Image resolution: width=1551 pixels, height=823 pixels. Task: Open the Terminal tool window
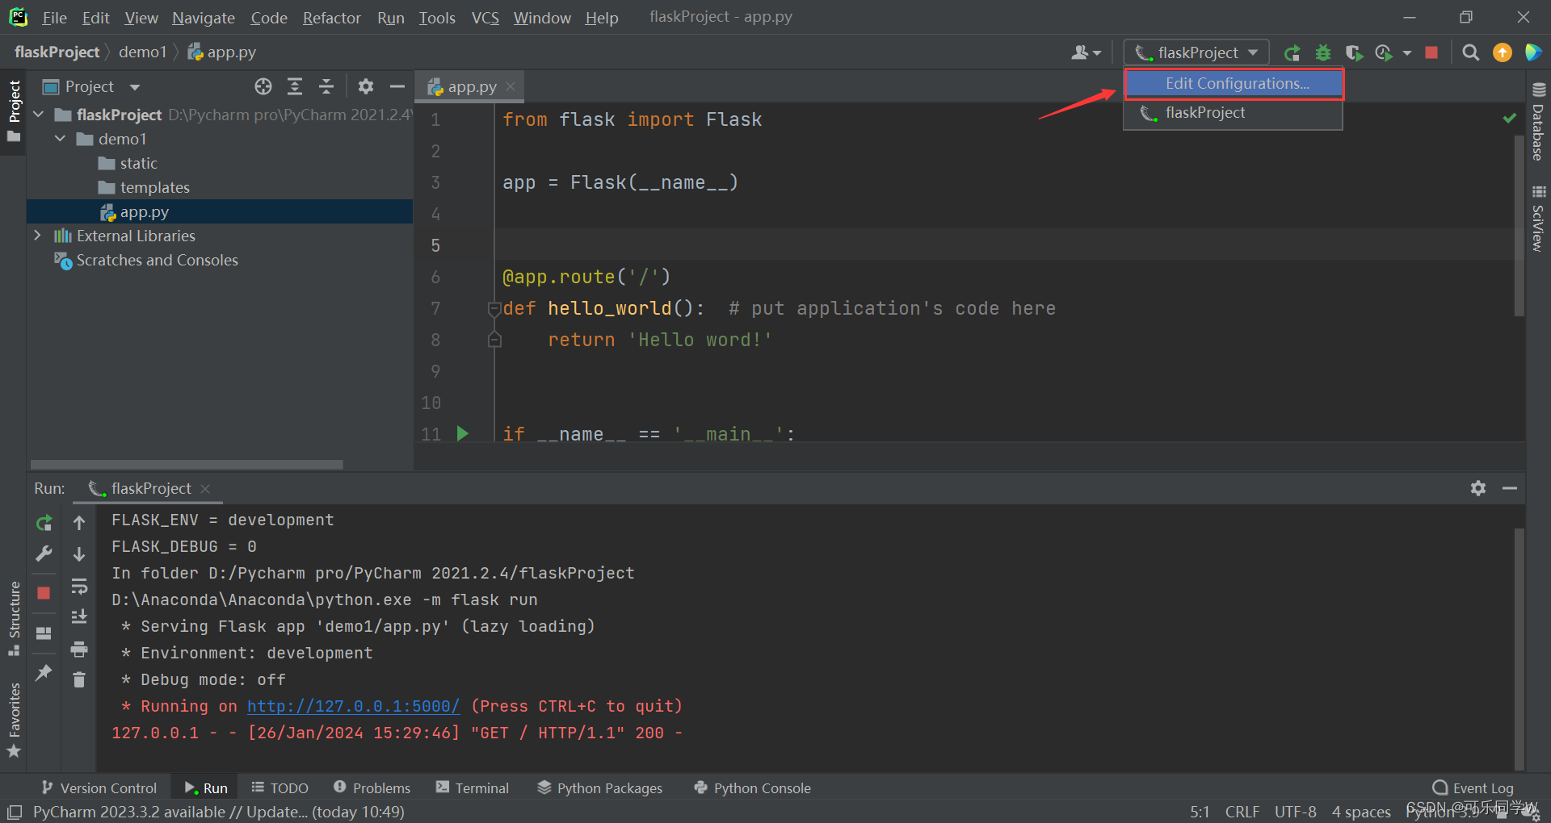coord(473,787)
